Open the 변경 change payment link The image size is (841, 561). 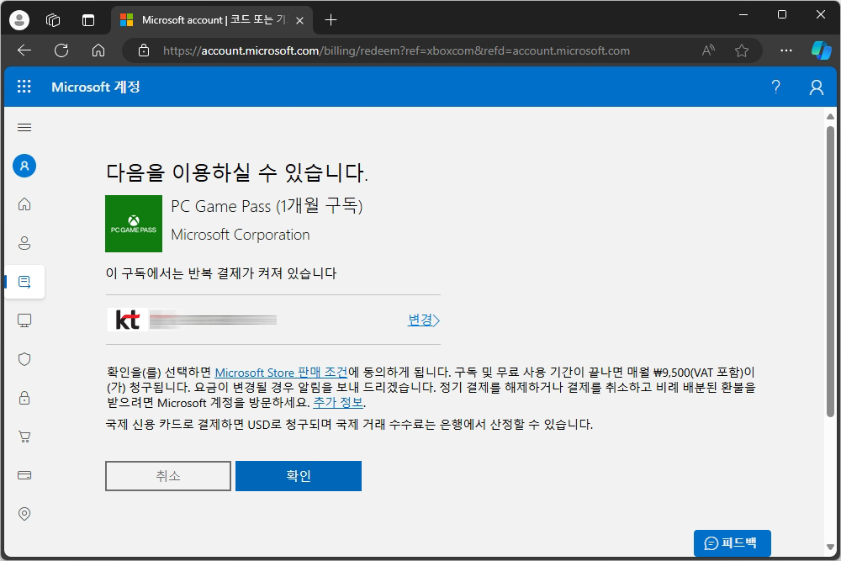coord(423,320)
